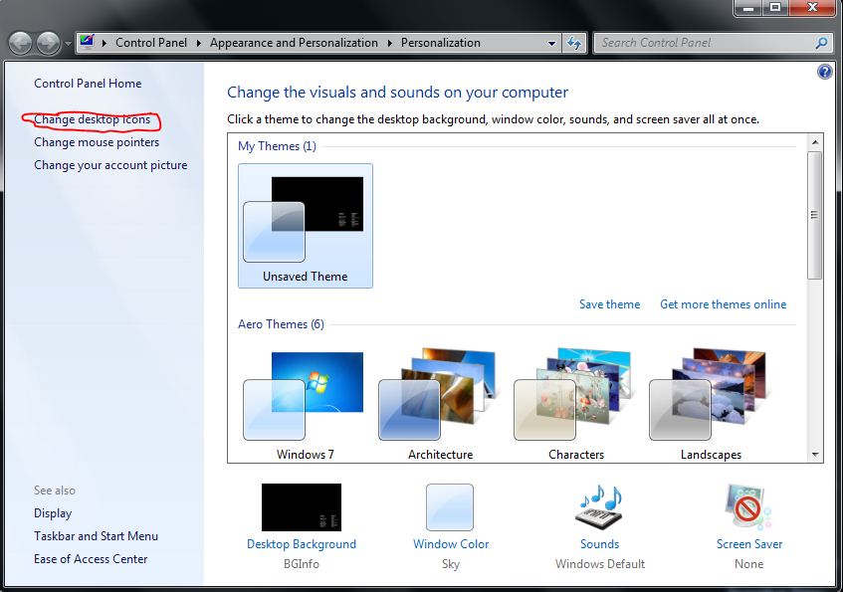Click the Aero Themes (6) heading
Image resolution: width=843 pixels, height=592 pixels.
click(x=282, y=324)
